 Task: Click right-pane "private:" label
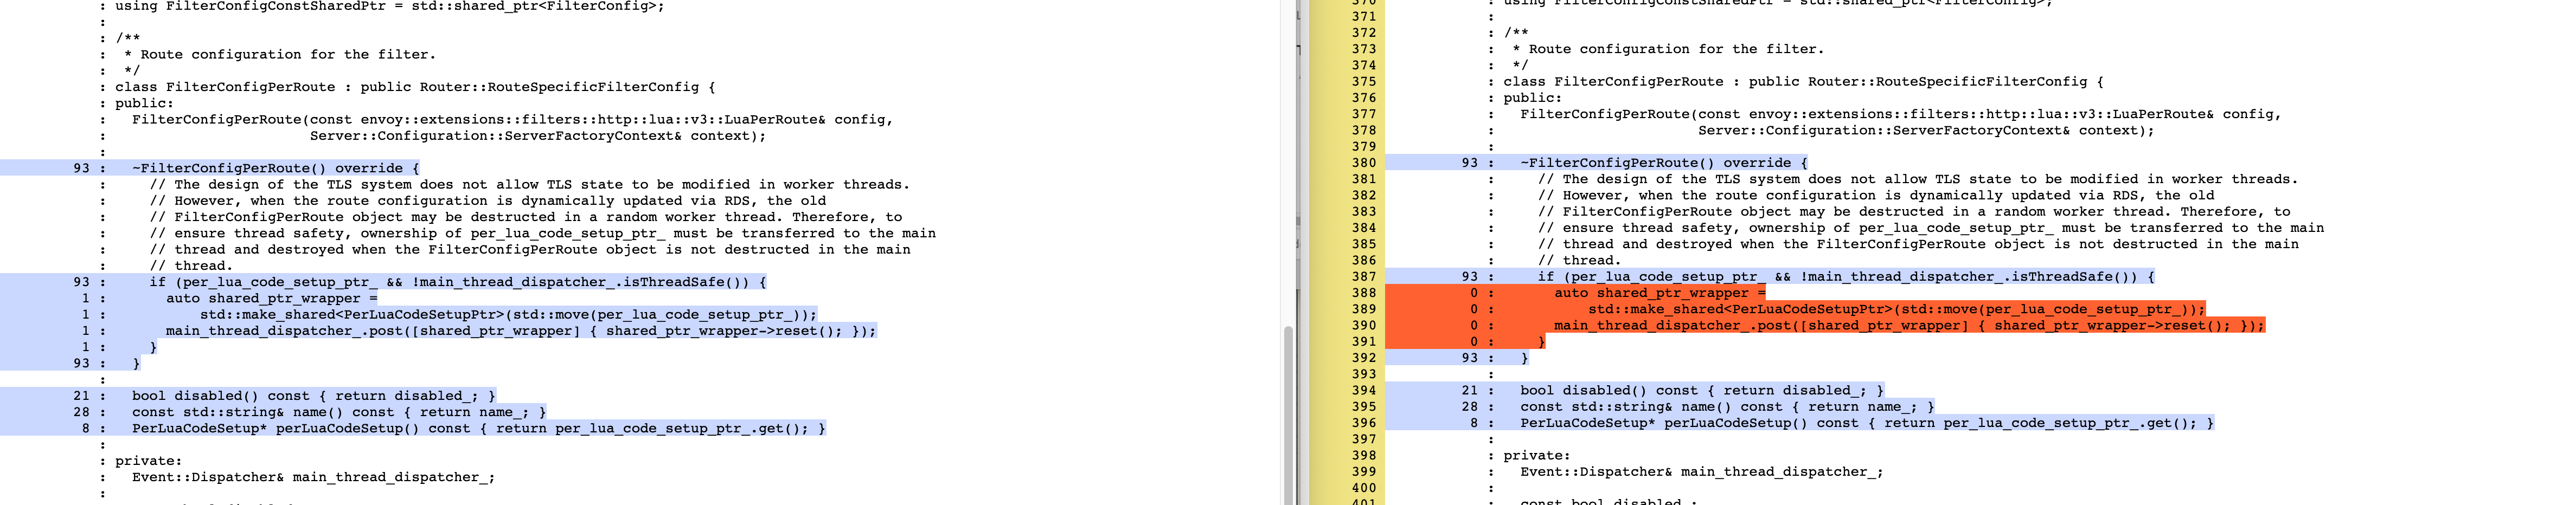[1537, 456]
